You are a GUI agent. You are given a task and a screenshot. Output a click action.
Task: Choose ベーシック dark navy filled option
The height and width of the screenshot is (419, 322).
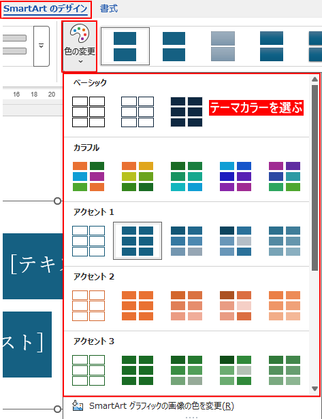187,112
